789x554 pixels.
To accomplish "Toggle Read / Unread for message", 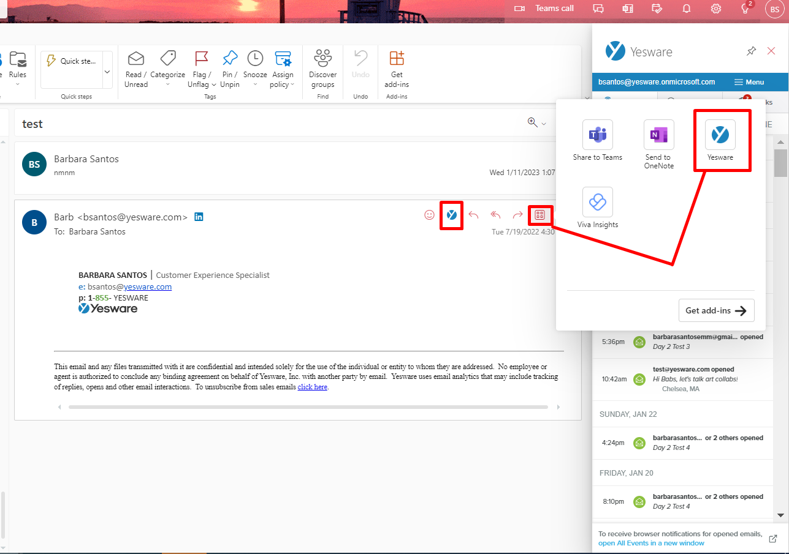I will [136, 69].
